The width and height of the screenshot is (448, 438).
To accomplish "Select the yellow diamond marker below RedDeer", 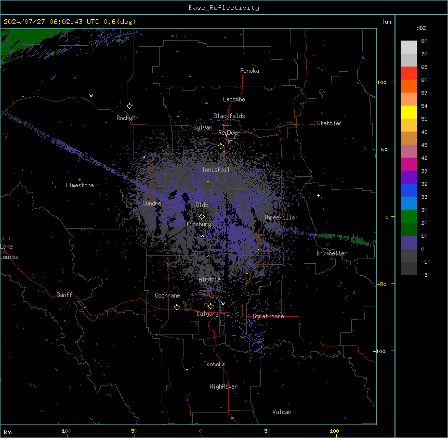I will pyautogui.click(x=221, y=146).
